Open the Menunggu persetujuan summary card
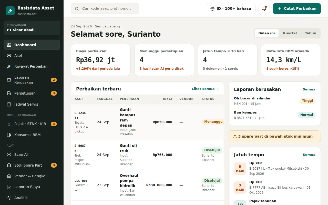The width and height of the screenshot is (328, 205). tap(164, 60)
